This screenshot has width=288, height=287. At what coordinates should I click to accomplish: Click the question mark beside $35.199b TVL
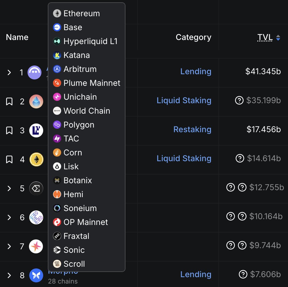pos(239,101)
